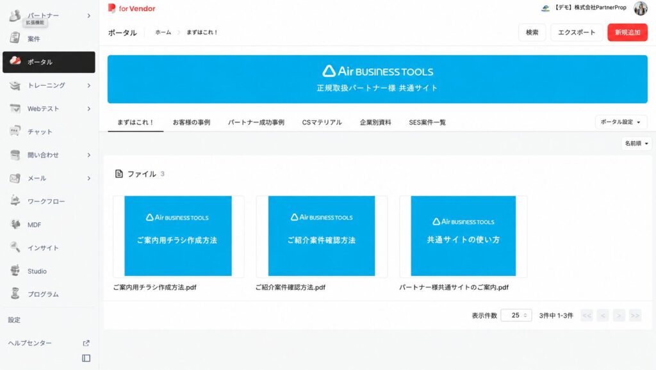Screen dimensions: 656x370
Task: Collapse the sidebar with panel toggle icon
Action: (x=86, y=358)
